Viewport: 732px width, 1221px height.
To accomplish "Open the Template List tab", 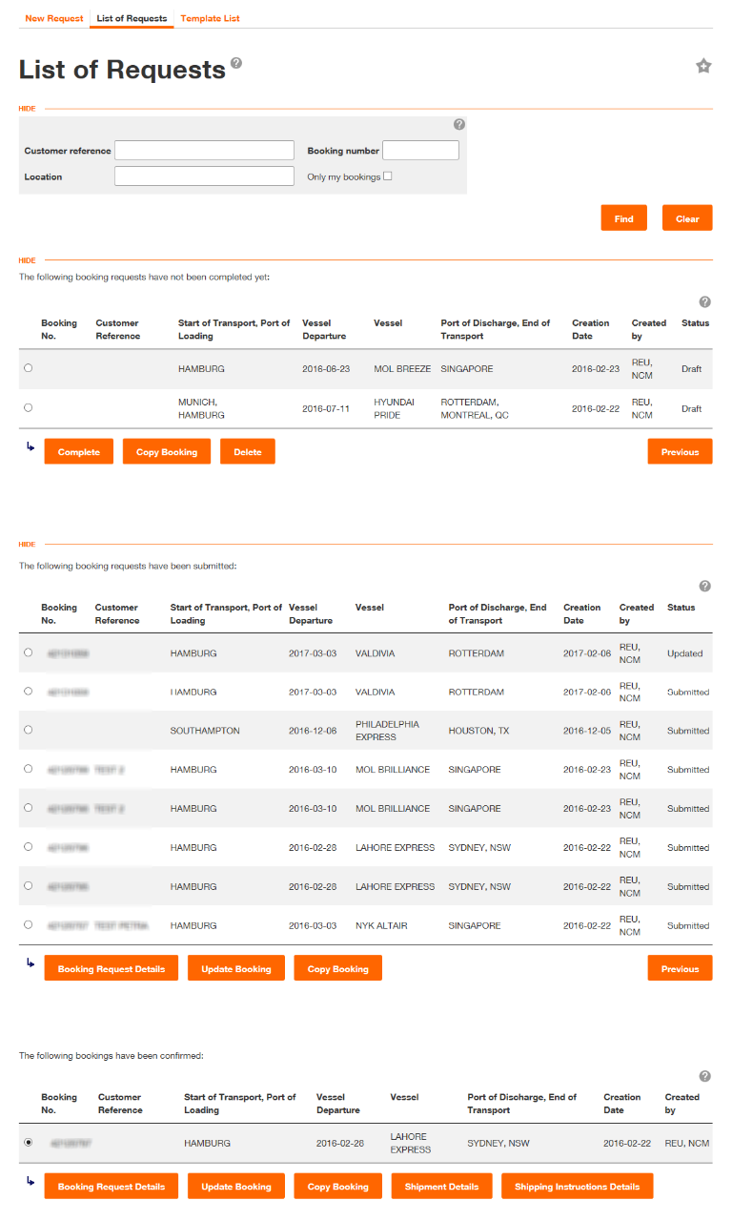I will [x=210, y=18].
